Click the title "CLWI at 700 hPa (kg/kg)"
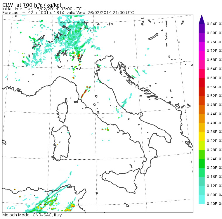 pos(32,5)
